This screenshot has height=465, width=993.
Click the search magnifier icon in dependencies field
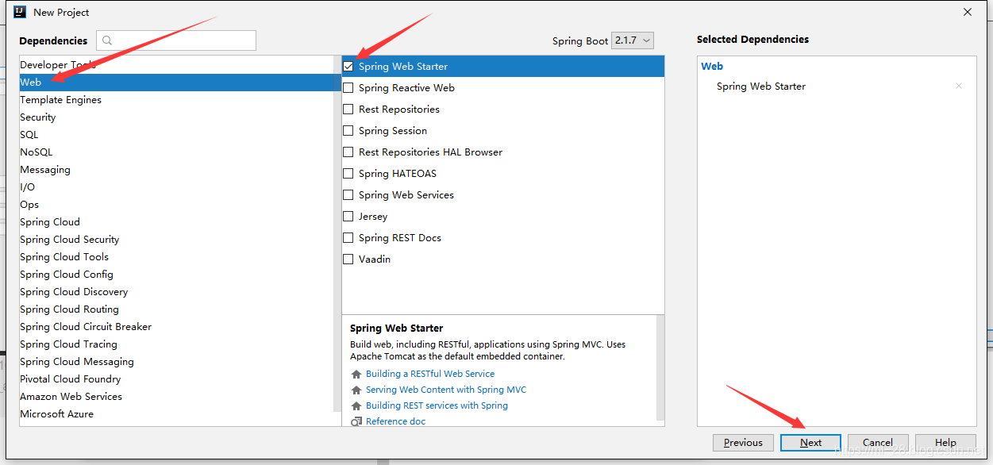click(107, 40)
